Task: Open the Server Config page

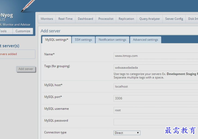Action: click(x=174, y=19)
